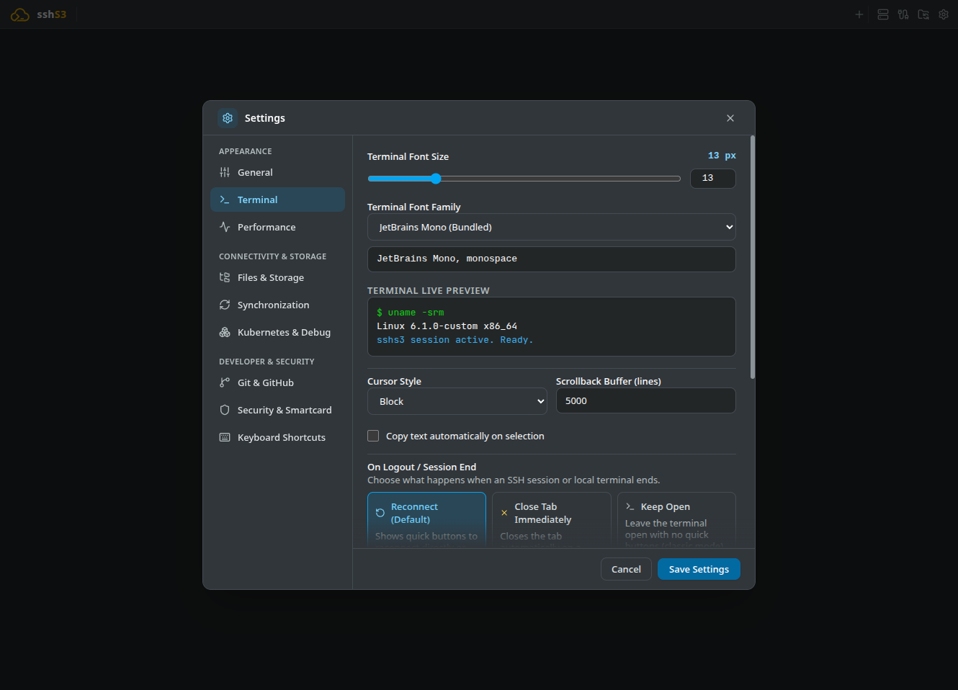Click the 'sshs3' app title text
The image size is (958, 690).
point(52,14)
